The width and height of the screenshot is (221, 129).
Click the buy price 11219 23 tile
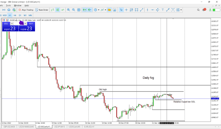click(27, 28)
